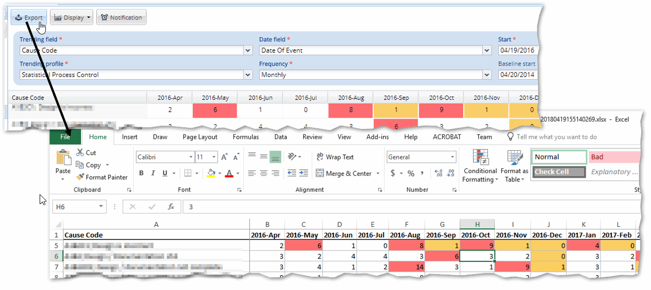Screen dimensions: 651x290
Task: Expand the Trending field Cause Code dropdown
Action: 248,50
